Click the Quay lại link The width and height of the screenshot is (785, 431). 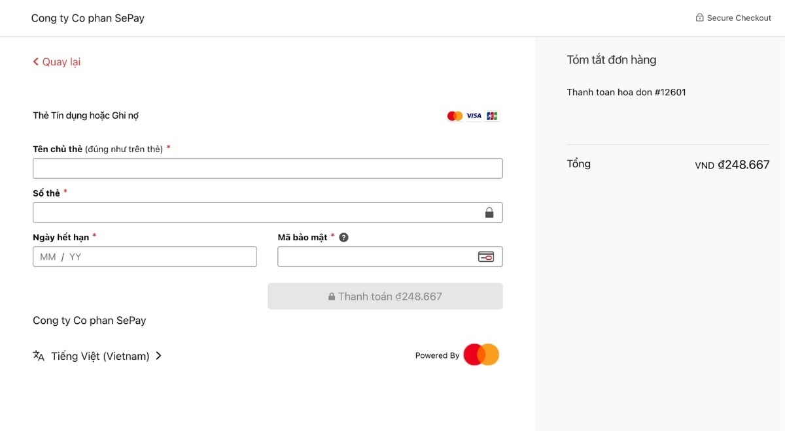pos(60,61)
